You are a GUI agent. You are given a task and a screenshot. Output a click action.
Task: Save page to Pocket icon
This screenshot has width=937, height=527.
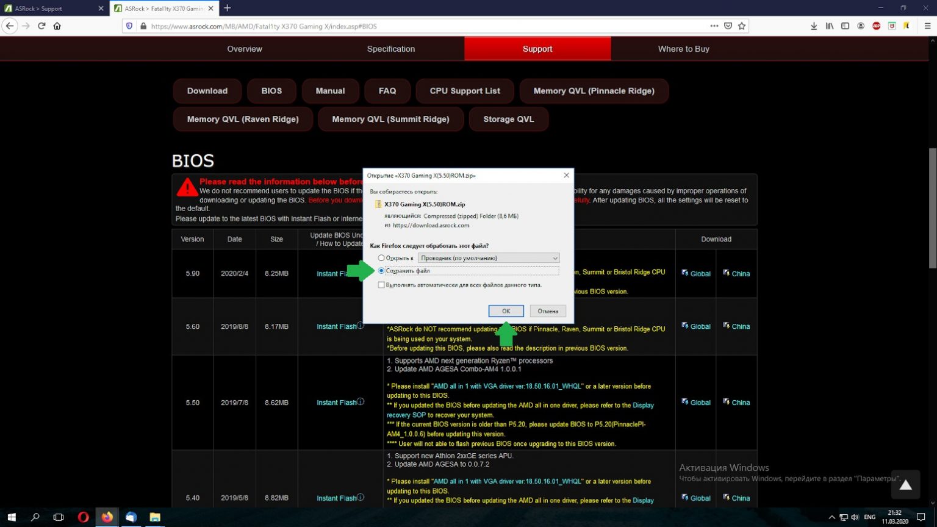point(728,26)
